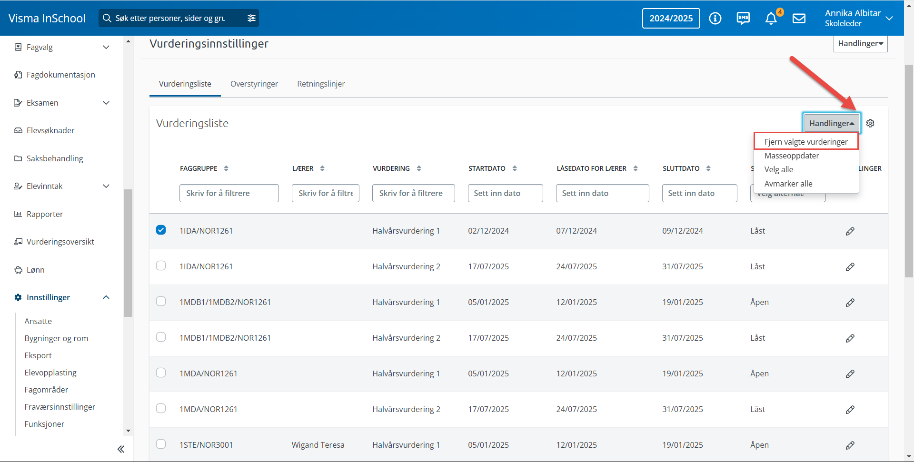Select checkbox for 1MDB1/1MDB2/NOR1261 Halvårsvurdering 1

161,302
